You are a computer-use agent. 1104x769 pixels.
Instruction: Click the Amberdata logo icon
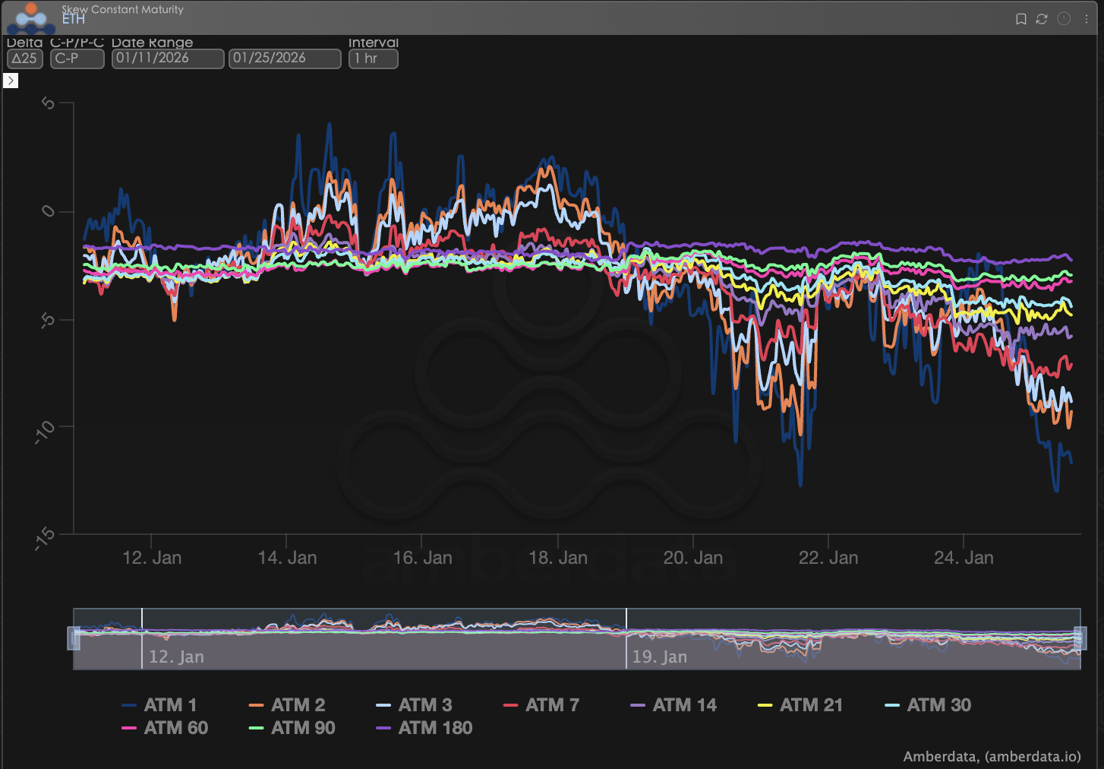(x=31, y=17)
